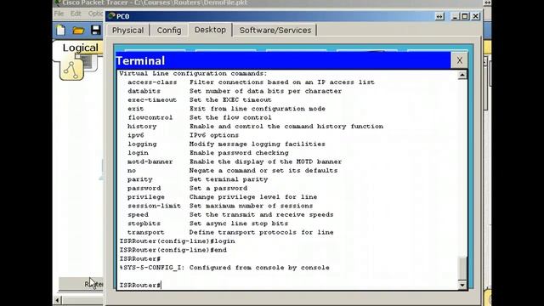Click the 'session-limit' command text
The image size is (544, 306).
(x=155, y=206)
